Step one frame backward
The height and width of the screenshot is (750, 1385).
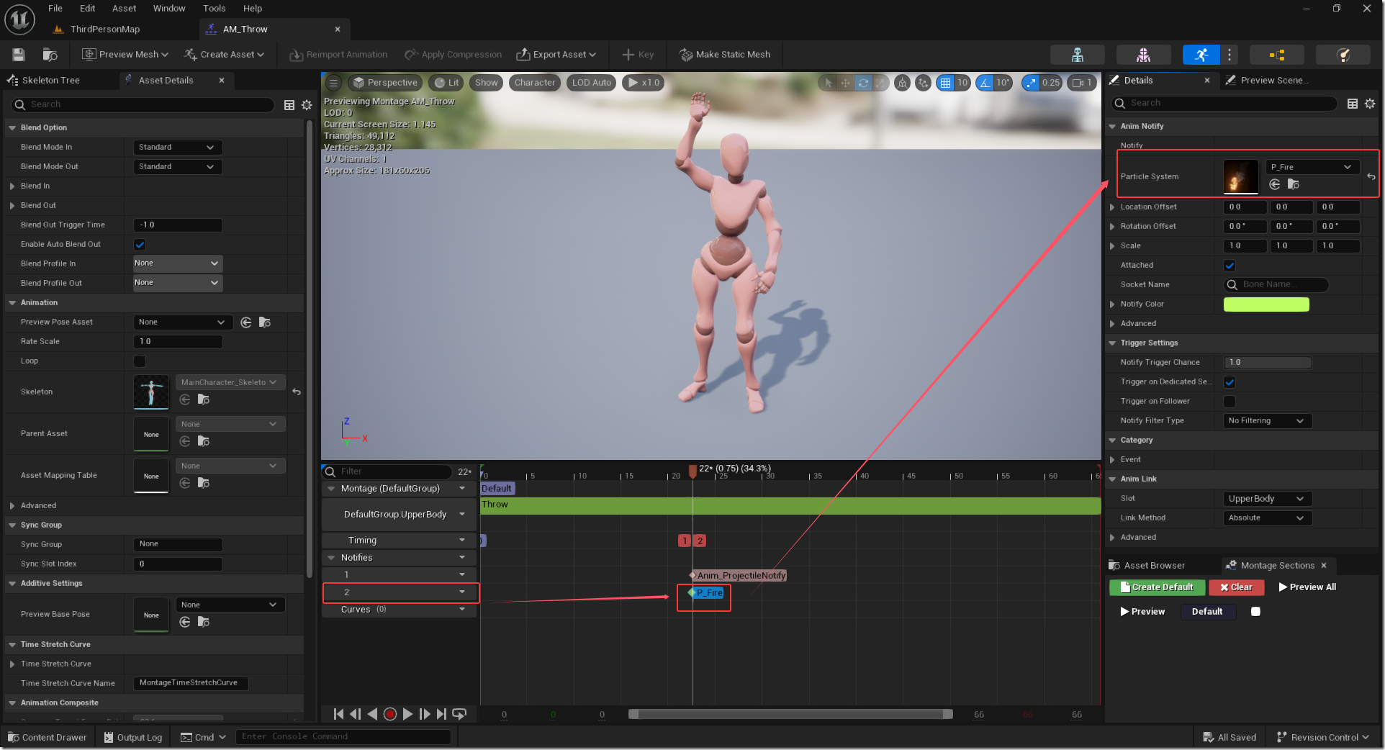[356, 714]
